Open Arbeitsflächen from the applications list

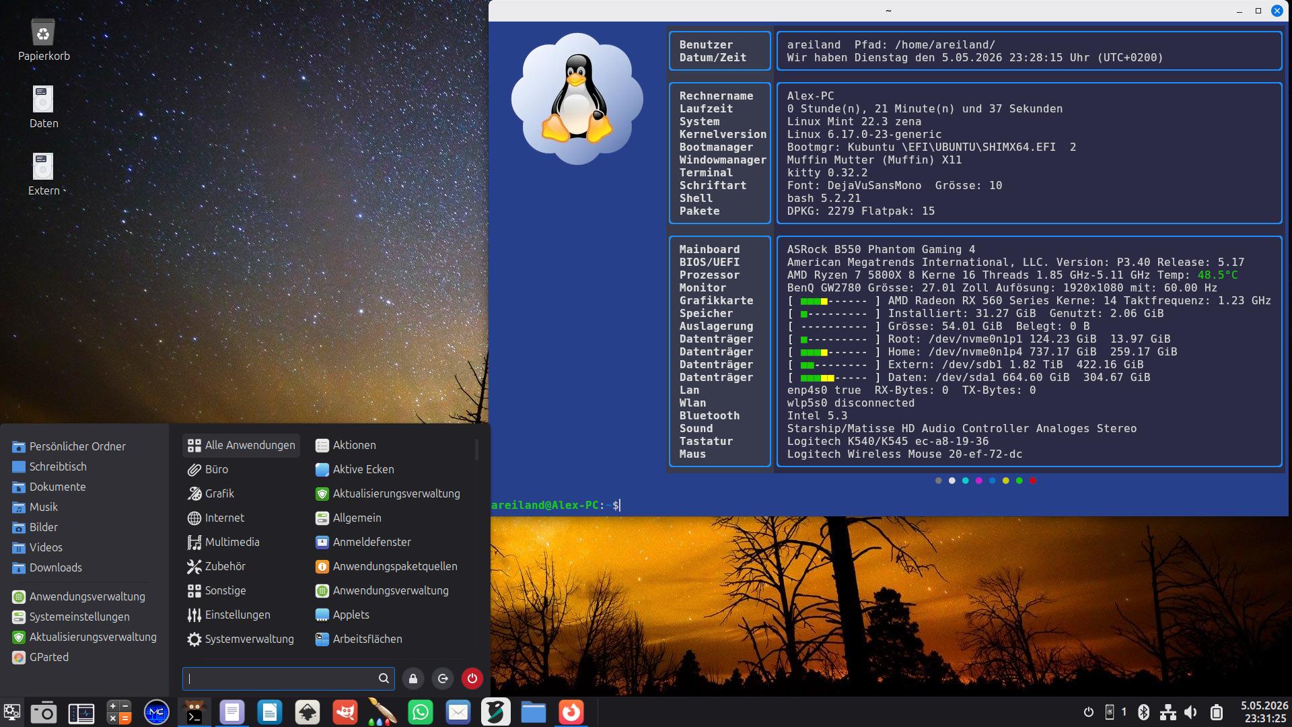pyautogui.click(x=390, y=639)
